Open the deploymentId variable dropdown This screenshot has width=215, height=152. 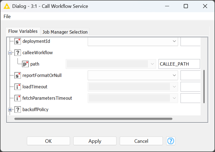pyautogui.click(x=133, y=41)
